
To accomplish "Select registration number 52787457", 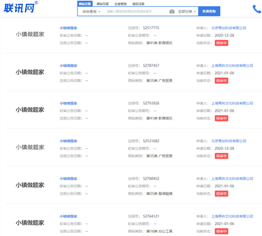I will [x=151, y=66].
